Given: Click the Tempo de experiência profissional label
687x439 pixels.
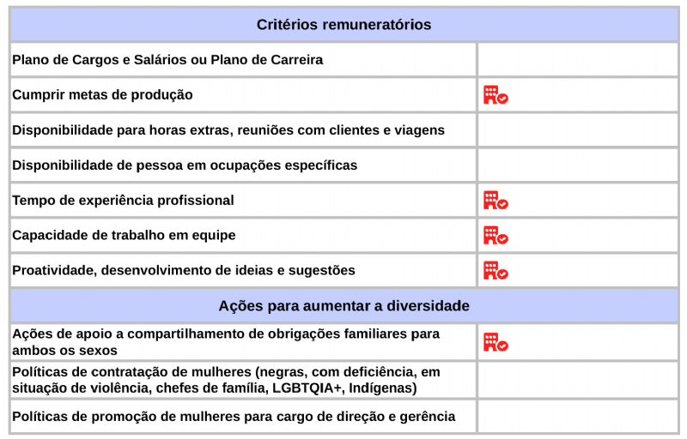Looking at the screenshot, I should click(x=123, y=201).
